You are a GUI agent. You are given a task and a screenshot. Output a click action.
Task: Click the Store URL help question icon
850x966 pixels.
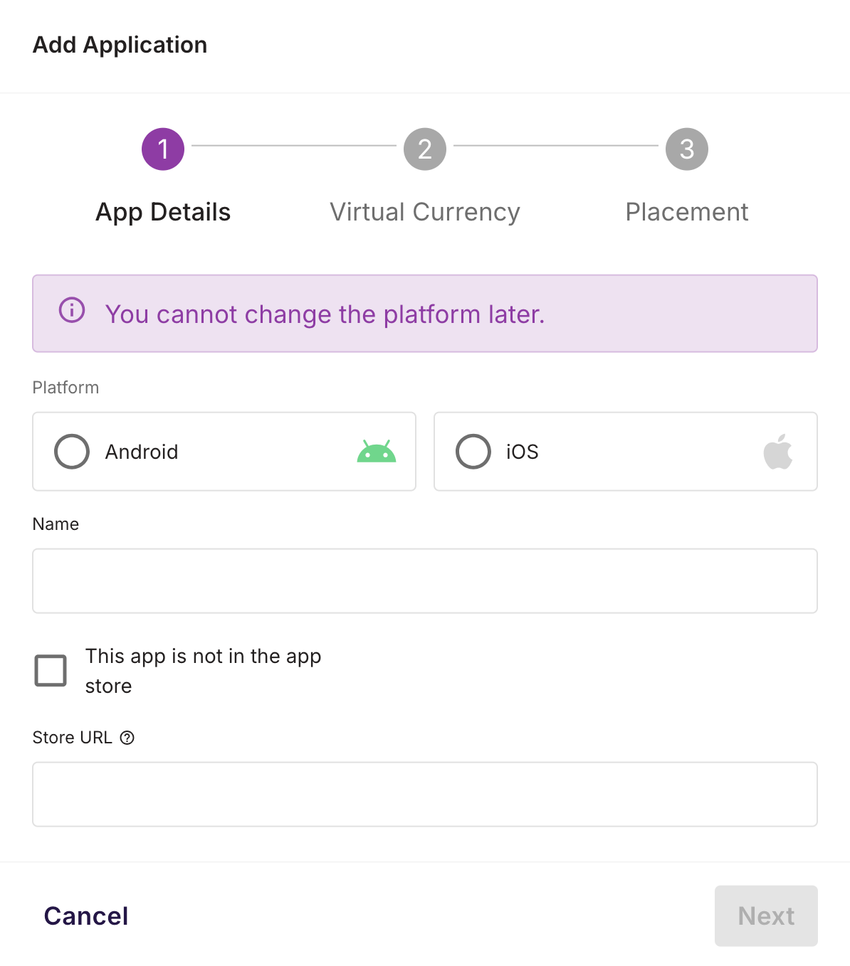tap(127, 738)
